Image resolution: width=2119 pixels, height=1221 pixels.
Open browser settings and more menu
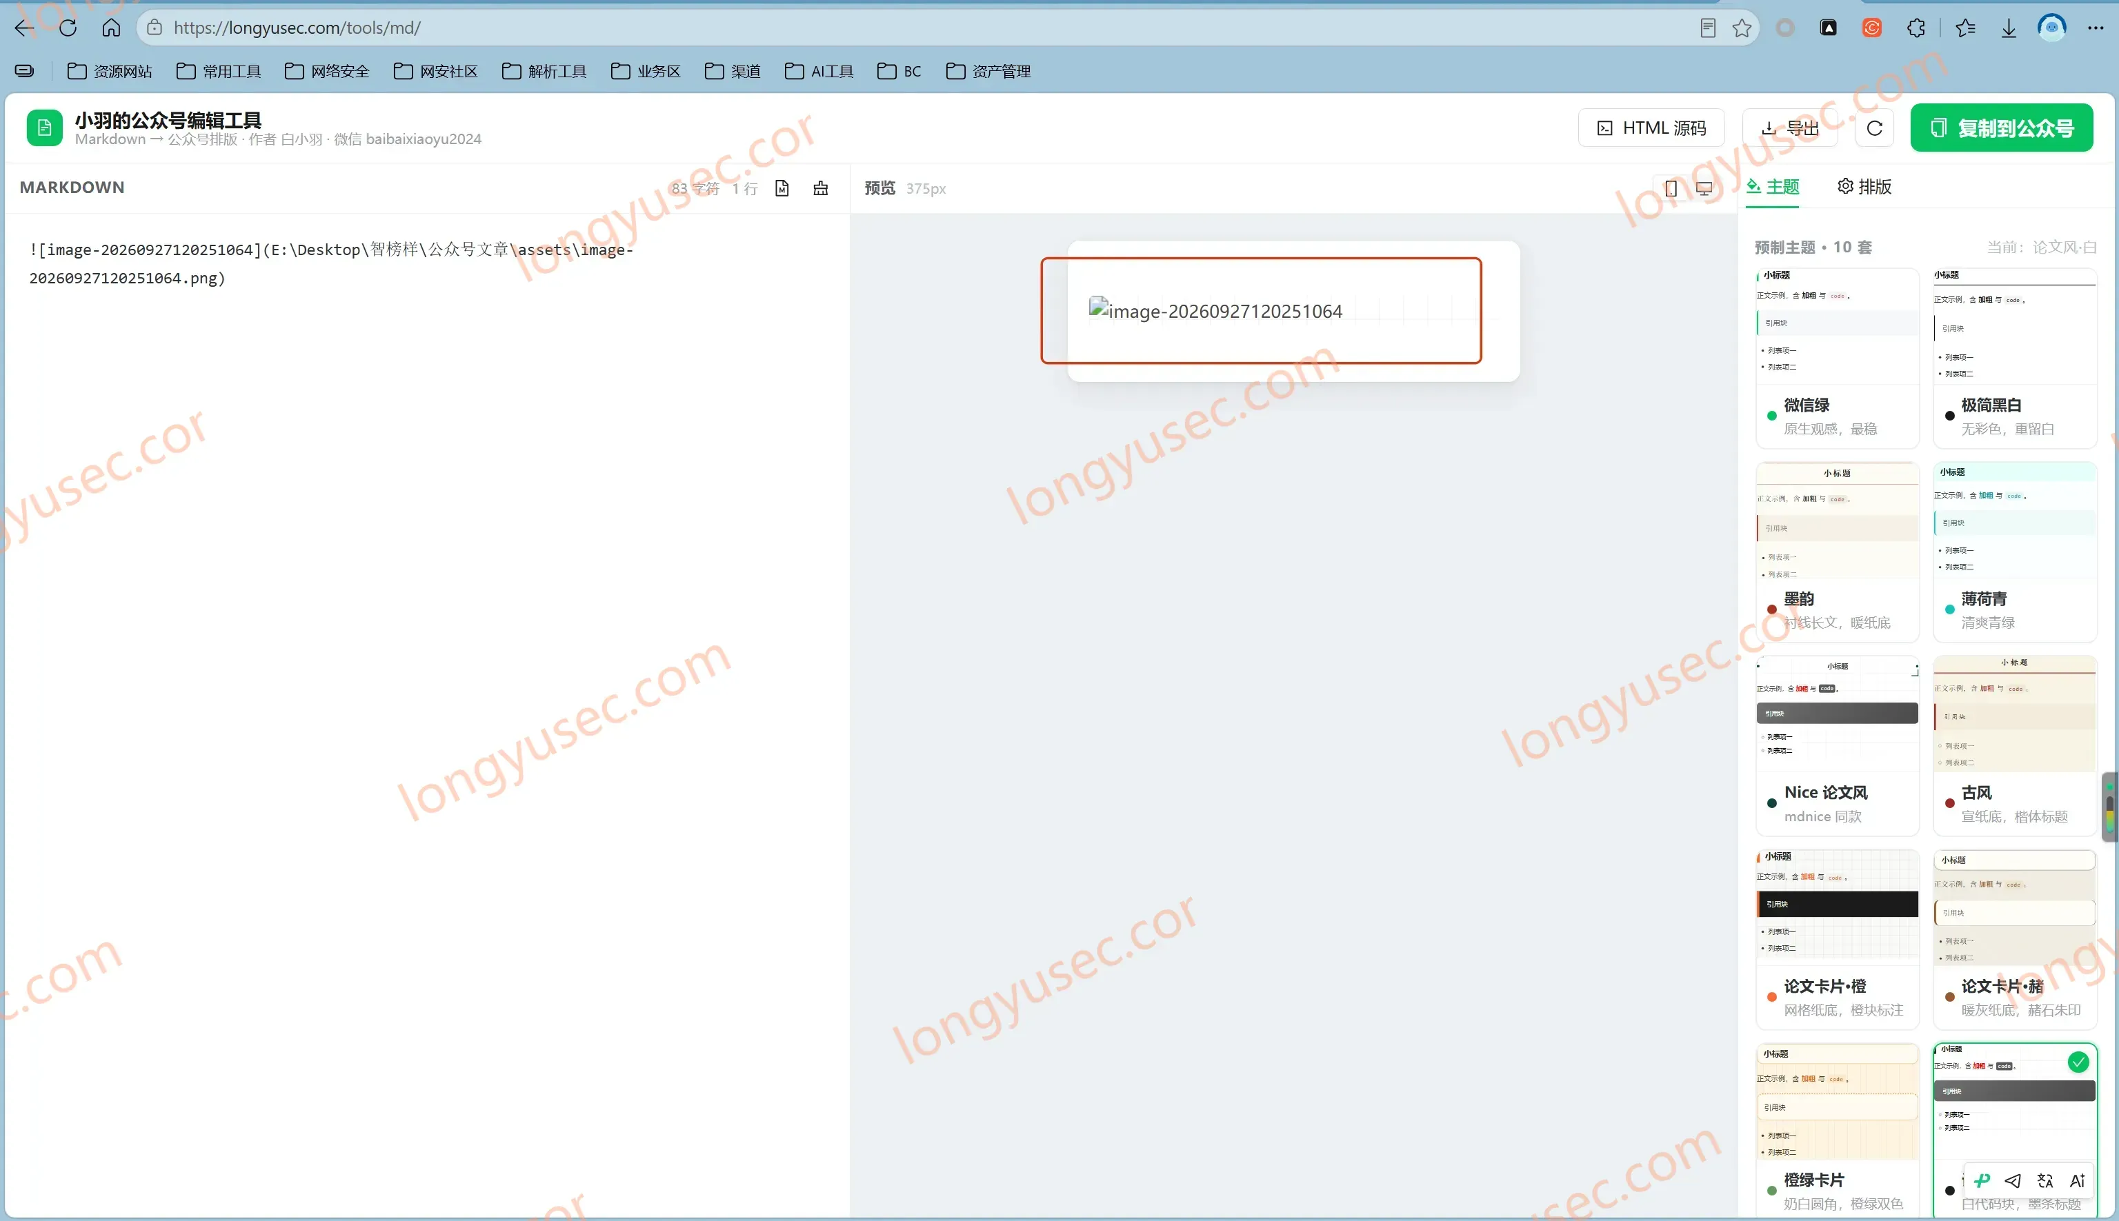point(2096,28)
